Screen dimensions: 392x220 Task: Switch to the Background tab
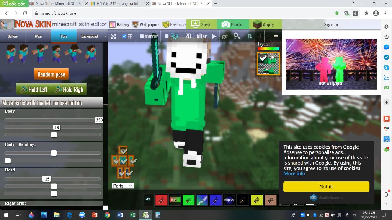(x=90, y=36)
